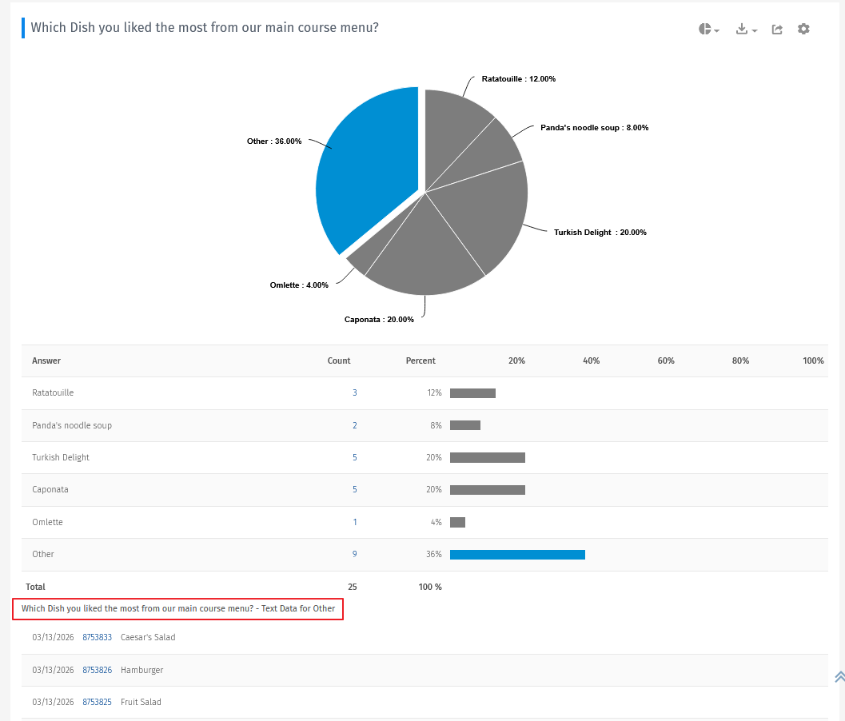This screenshot has width=845, height=721.
Task: Click the share report icon
Action: pyautogui.click(x=776, y=29)
